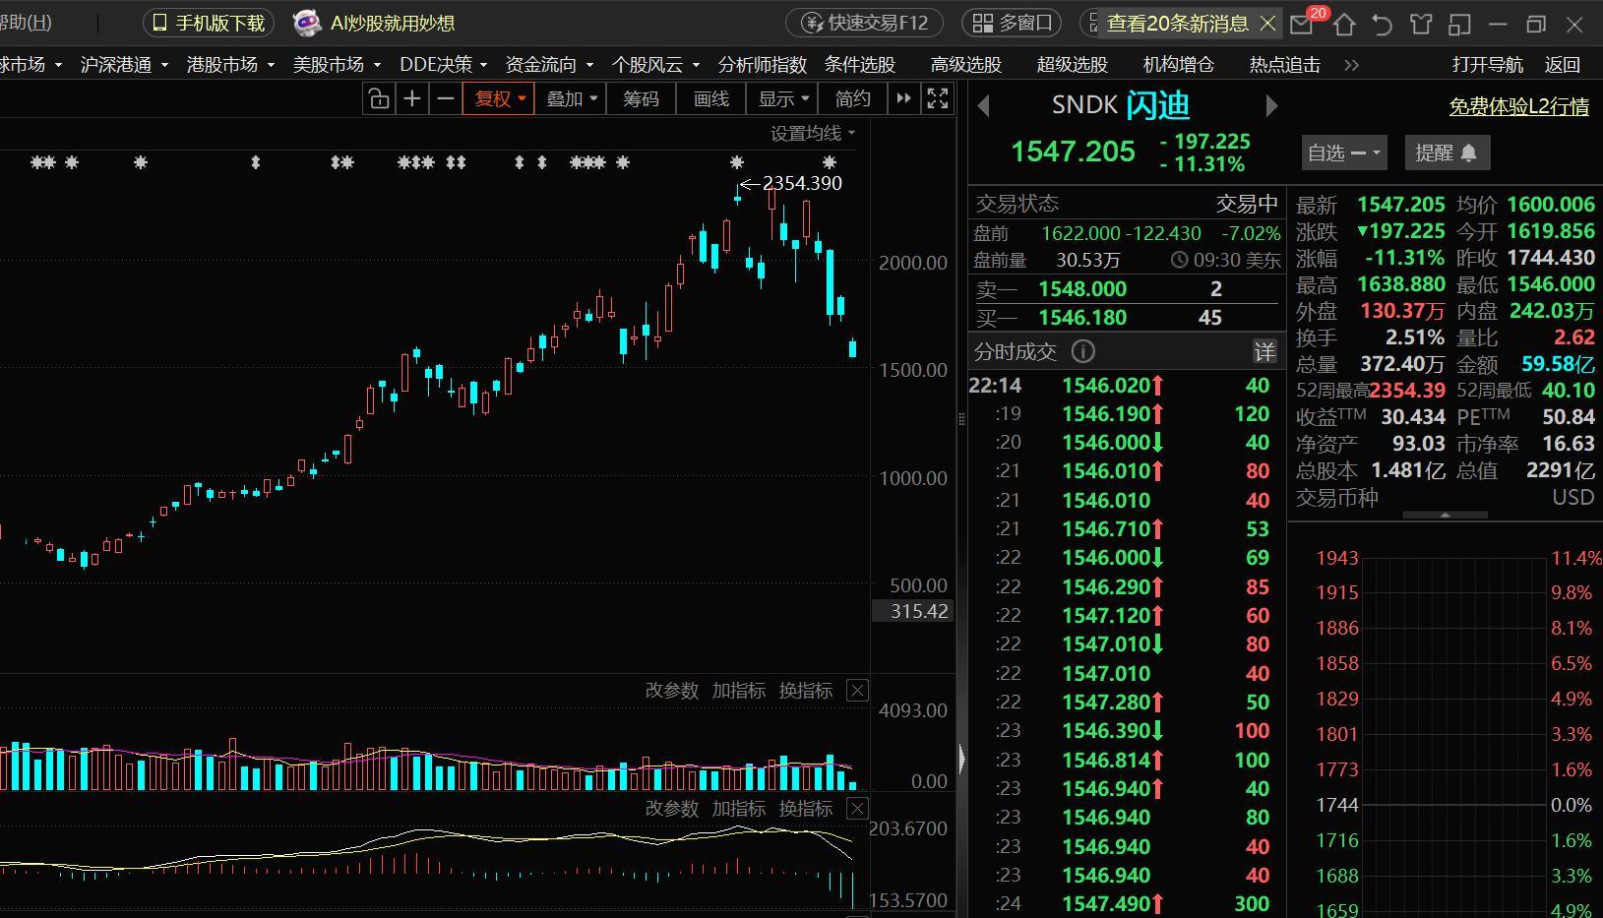The width and height of the screenshot is (1603, 918).
Task: Select 分析师指数 menu item
Action: click(x=763, y=64)
